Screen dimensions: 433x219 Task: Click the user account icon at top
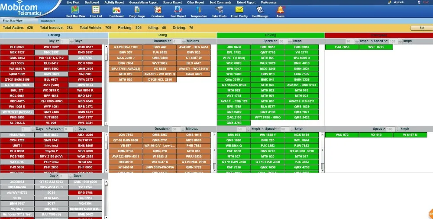pos(390,2)
